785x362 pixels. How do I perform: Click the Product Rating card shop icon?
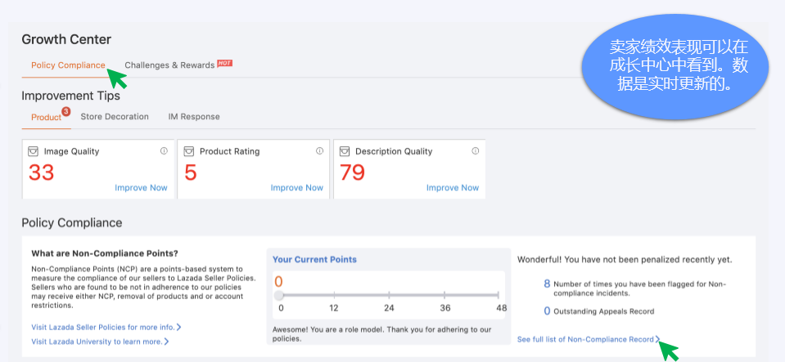pos(189,151)
